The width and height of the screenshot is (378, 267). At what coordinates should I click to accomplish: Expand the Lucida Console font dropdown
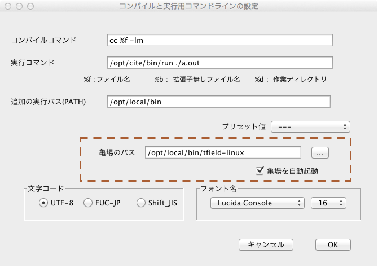pyautogui.click(x=257, y=203)
